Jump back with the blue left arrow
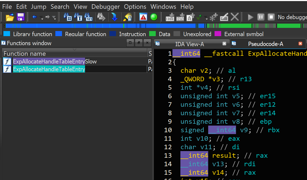 (x=35, y=17)
